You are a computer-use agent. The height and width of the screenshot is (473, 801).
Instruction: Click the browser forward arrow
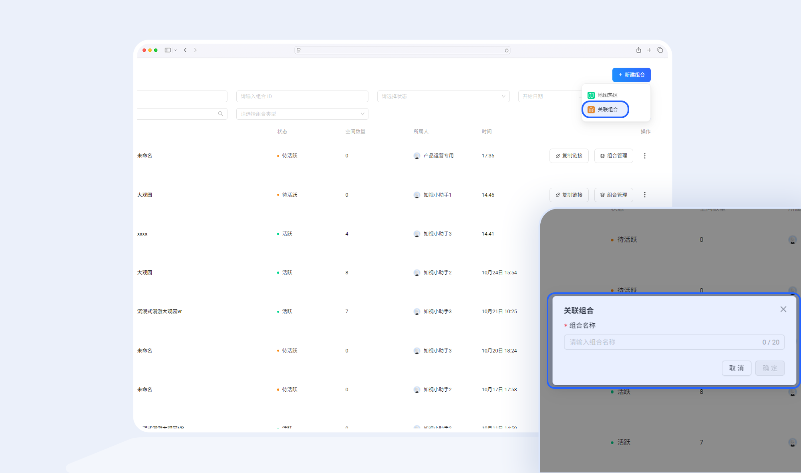[x=195, y=50]
